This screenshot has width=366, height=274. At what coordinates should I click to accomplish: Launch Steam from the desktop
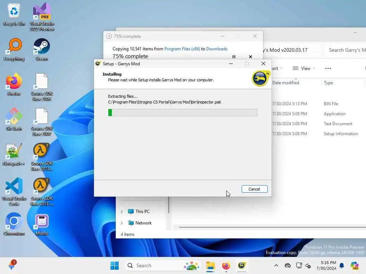[41, 49]
